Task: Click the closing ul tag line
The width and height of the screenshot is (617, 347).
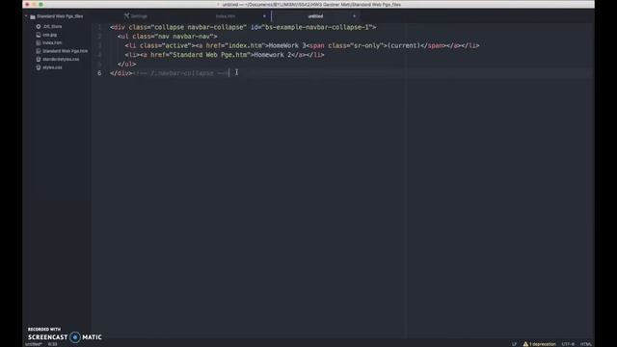Action: (126, 64)
